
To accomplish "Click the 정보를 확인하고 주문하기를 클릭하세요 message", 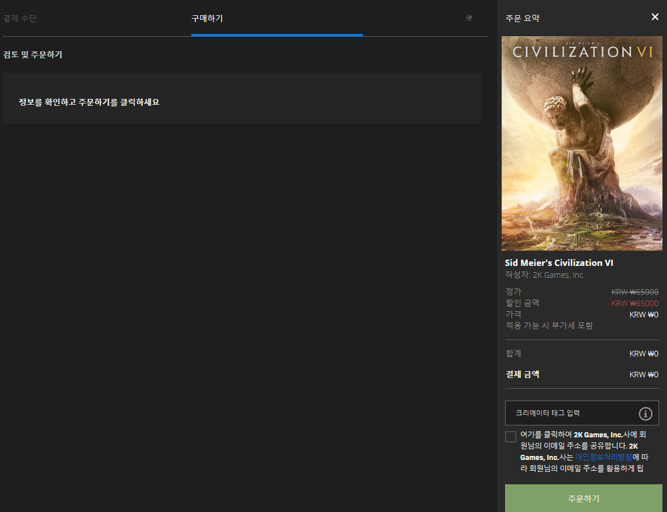I will coord(89,102).
